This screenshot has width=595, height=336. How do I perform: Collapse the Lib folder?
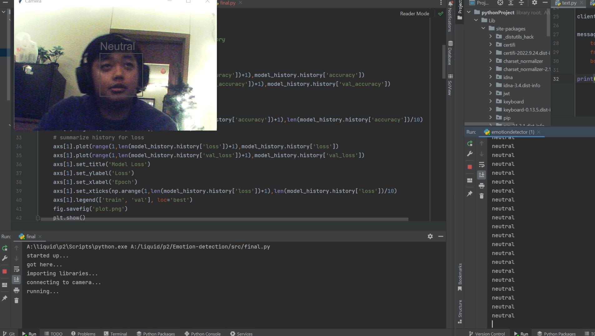(x=476, y=20)
